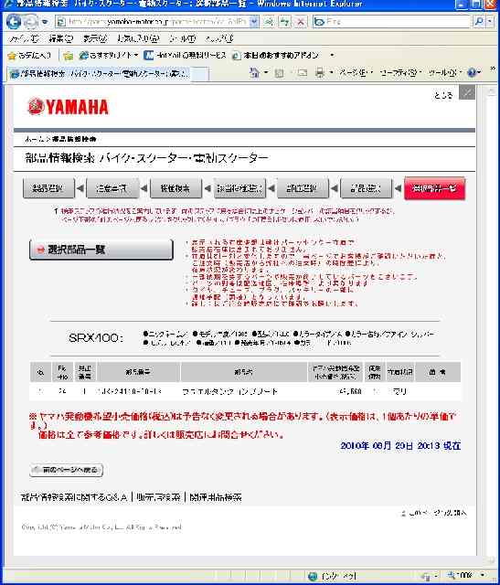500x585 pixels.
Task: Open the zoom level 100% dropdown
Action: pos(466,575)
